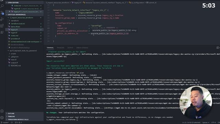This screenshot has width=220, height=124.
Task: Switch to the Terminal panel tab
Action: coord(50,48)
